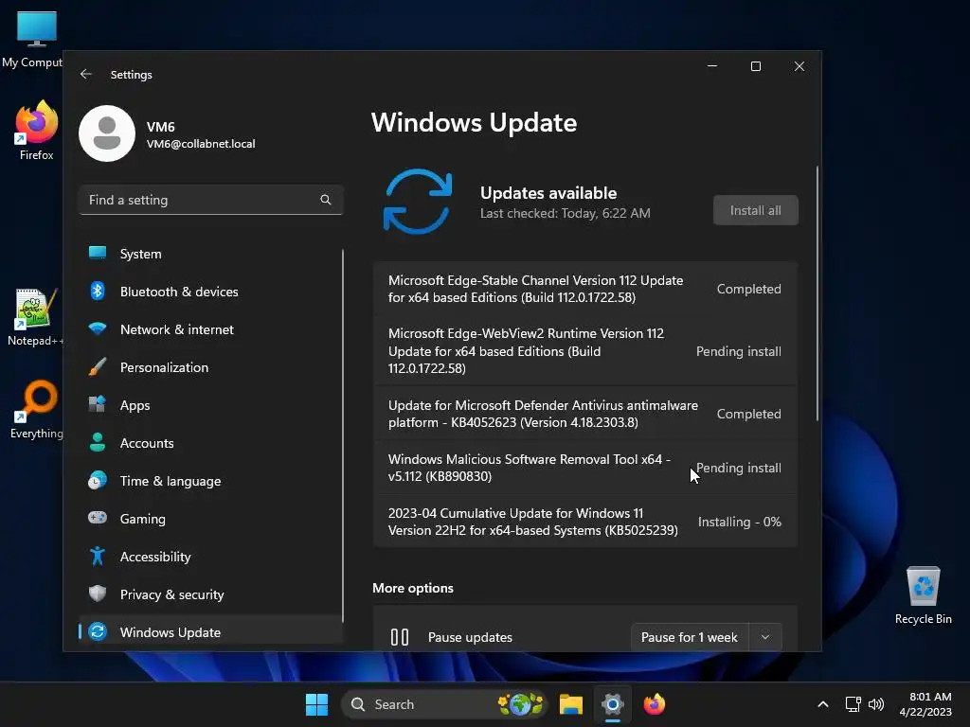Click the pause bars icon beside Pause updates
970x727 pixels.
(400, 637)
